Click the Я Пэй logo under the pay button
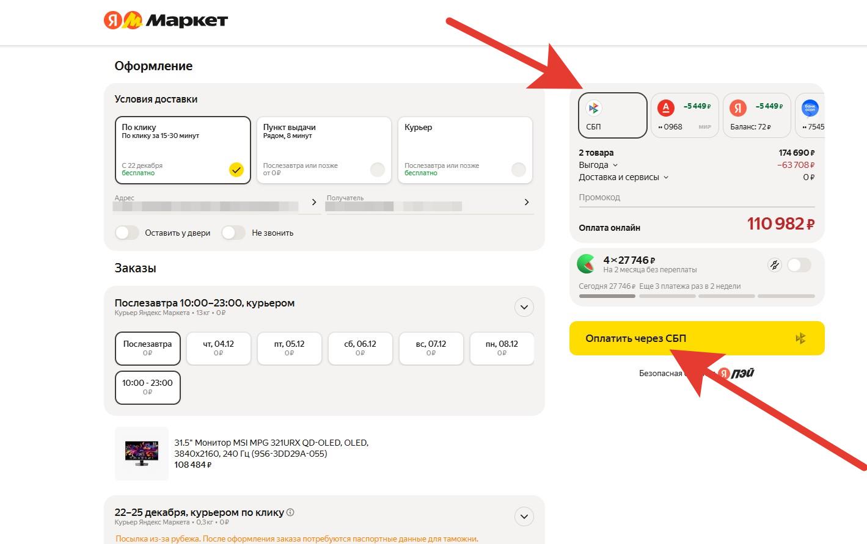 point(736,373)
